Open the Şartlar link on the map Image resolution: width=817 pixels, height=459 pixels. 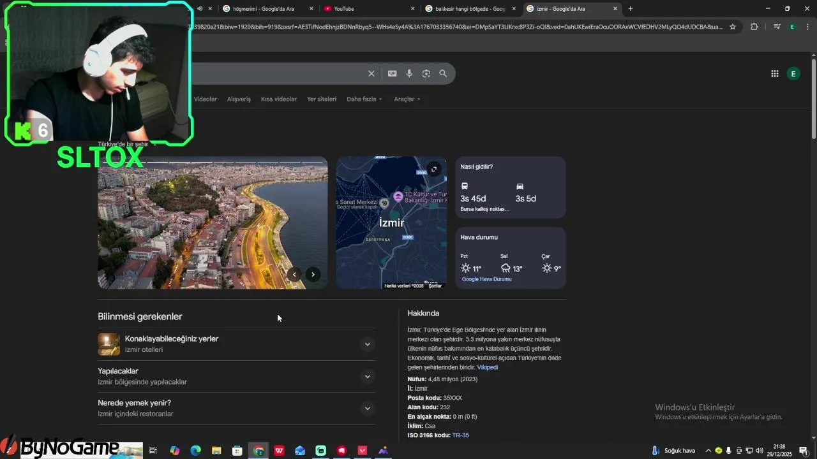click(x=435, y=286)
